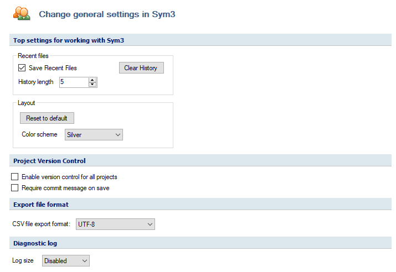
Task: Click the users icon beside the settings title
Action: click(x=22, y=14)
